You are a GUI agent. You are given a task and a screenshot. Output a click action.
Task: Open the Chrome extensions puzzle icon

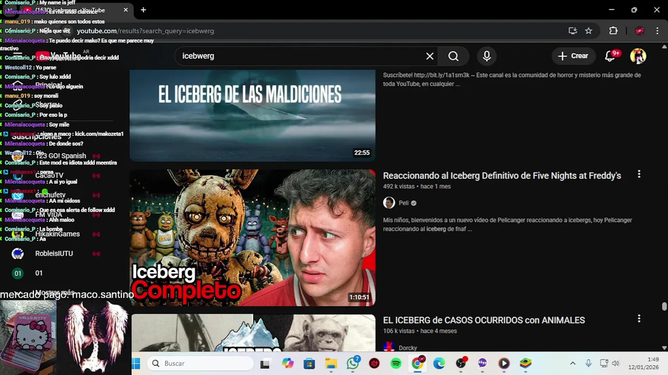613,31
